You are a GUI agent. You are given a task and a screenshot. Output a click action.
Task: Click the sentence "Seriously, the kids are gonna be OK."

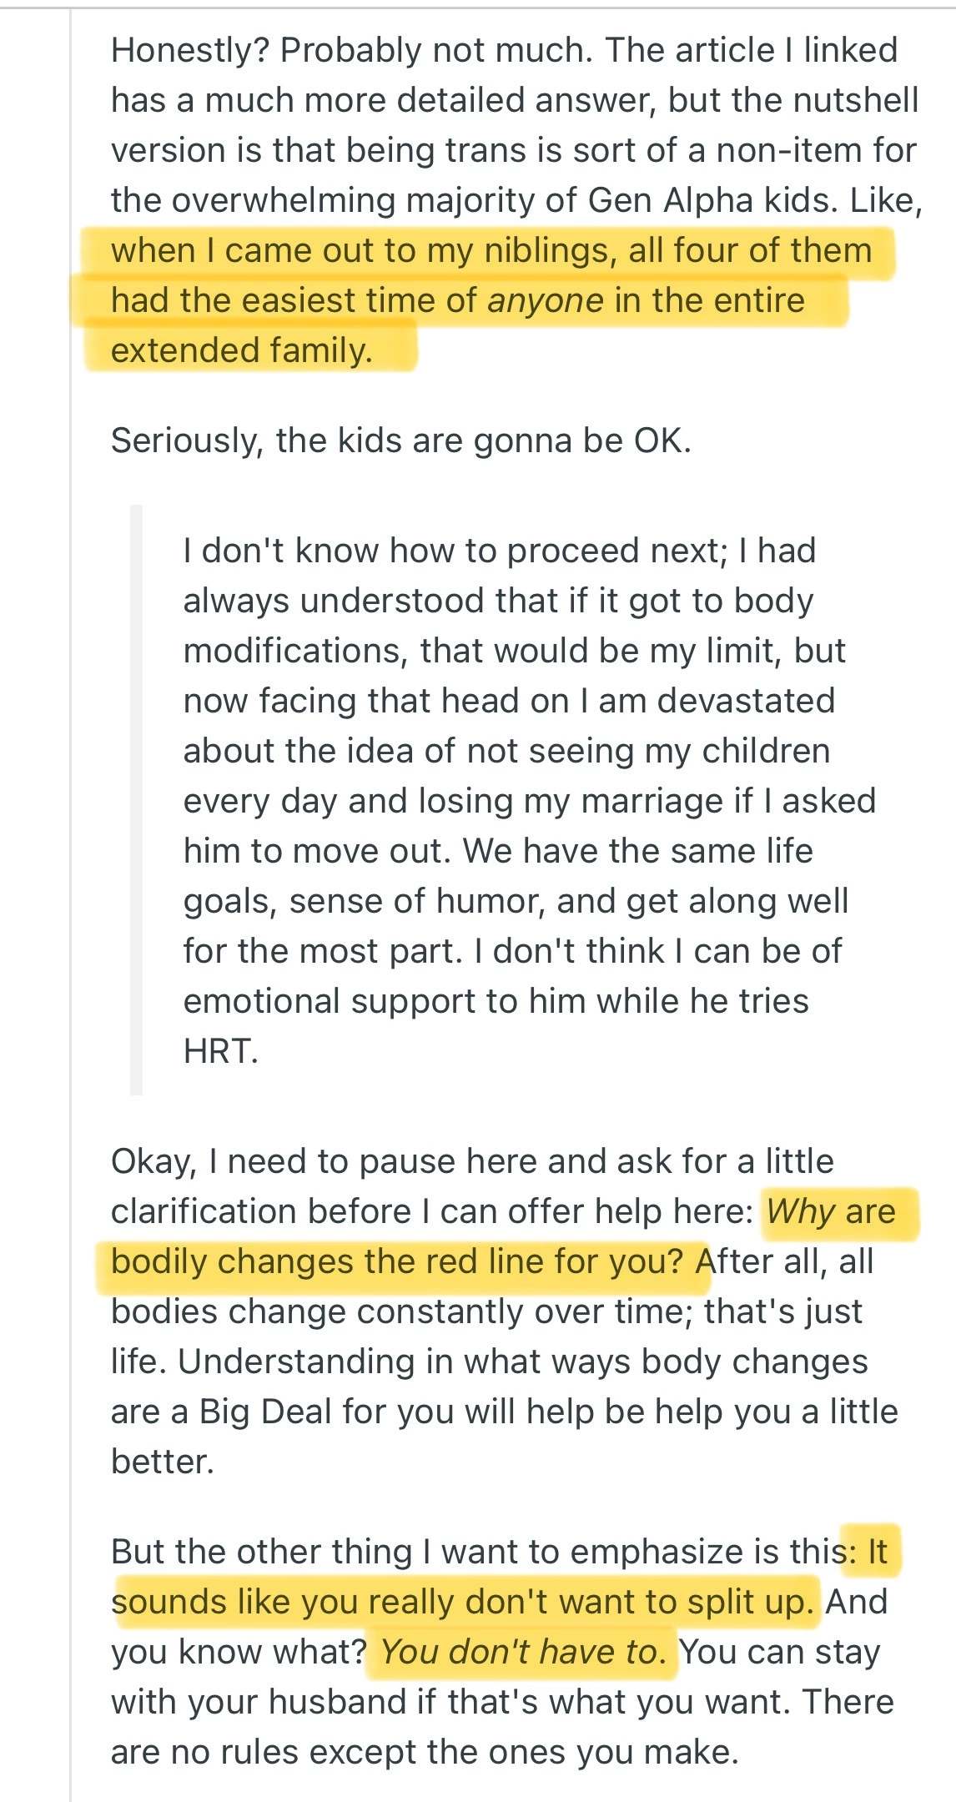(x=400, y=441)
